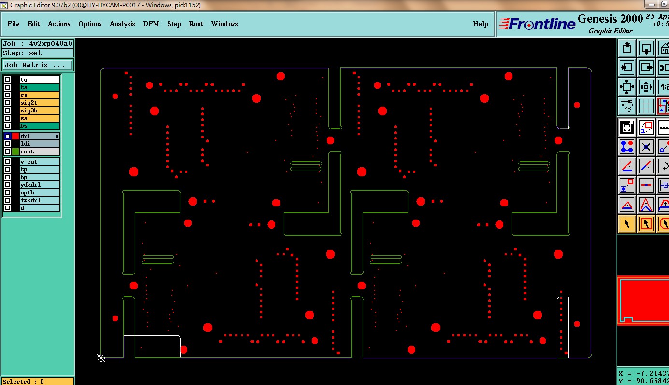
Task: Open the Actions menu
Action: point(59,24)
